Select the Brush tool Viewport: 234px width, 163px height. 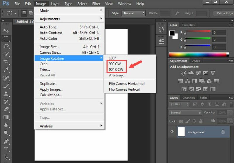[x=6, y=86]
